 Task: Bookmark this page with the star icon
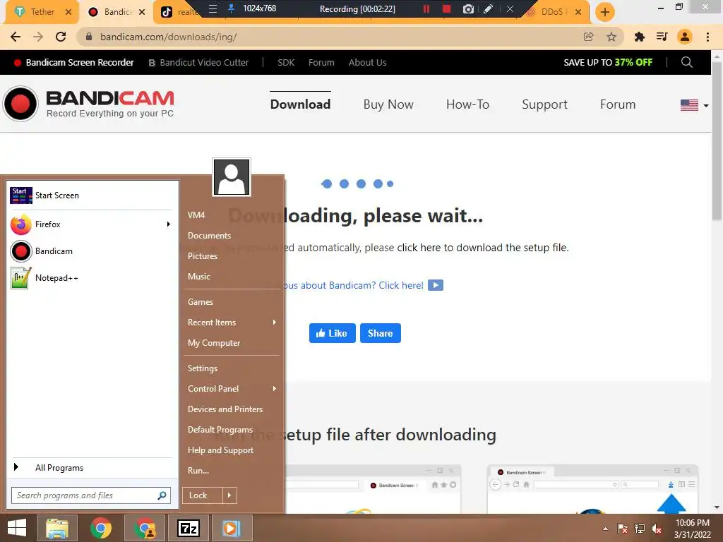pos(611,37)
